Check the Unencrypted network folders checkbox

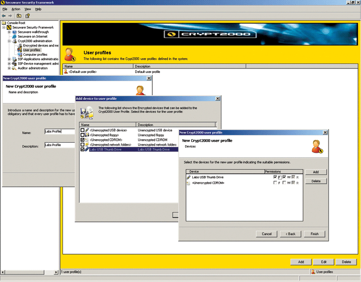click(x=82, y=145)
